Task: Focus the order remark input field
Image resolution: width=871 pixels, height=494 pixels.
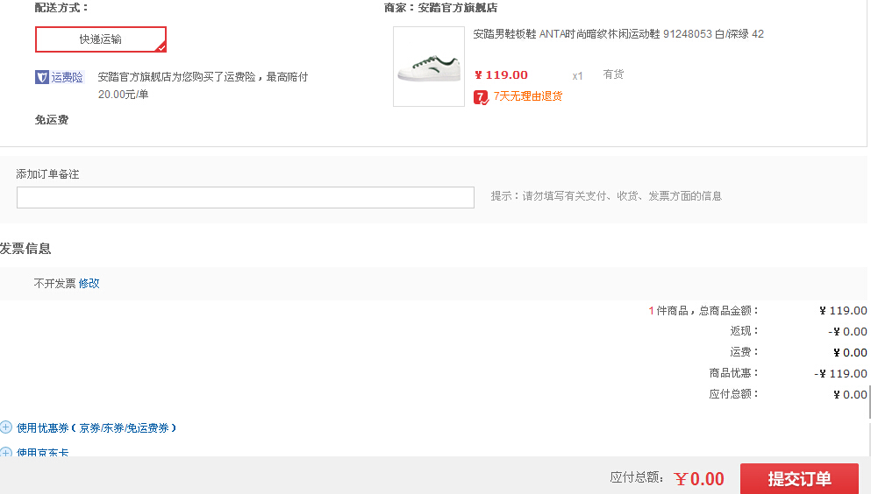Action: point(246,197)
